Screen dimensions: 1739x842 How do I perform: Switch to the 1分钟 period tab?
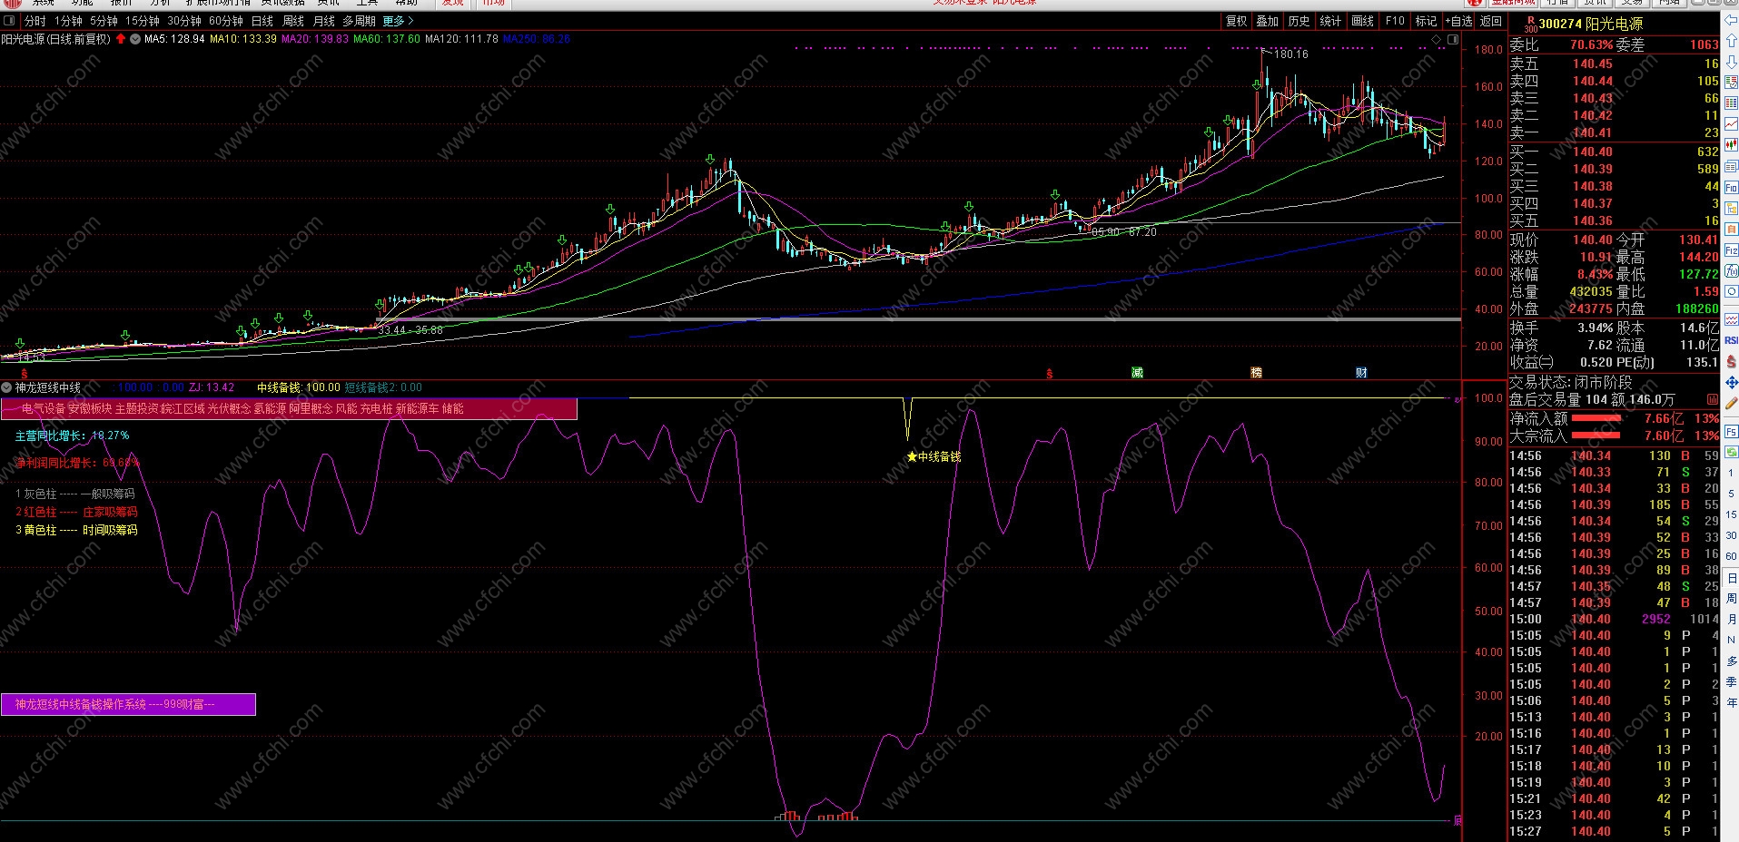click(x=68, y=21)
